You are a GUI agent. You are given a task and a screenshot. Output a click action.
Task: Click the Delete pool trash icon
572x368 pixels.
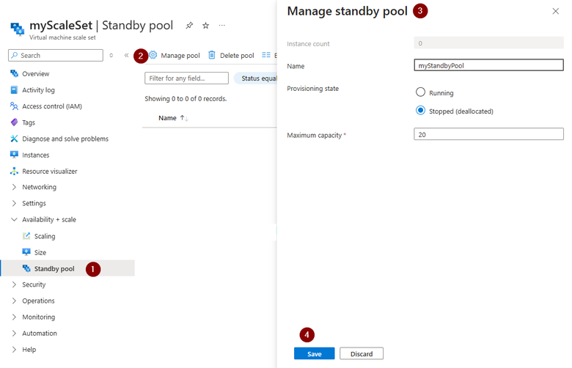point(212,55)
